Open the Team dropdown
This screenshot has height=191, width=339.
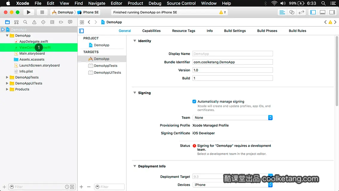point(232,118)
